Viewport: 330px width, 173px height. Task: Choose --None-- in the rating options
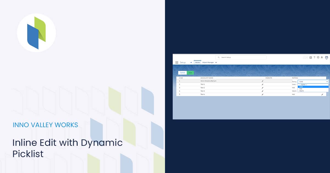click(x=303, y=85)
